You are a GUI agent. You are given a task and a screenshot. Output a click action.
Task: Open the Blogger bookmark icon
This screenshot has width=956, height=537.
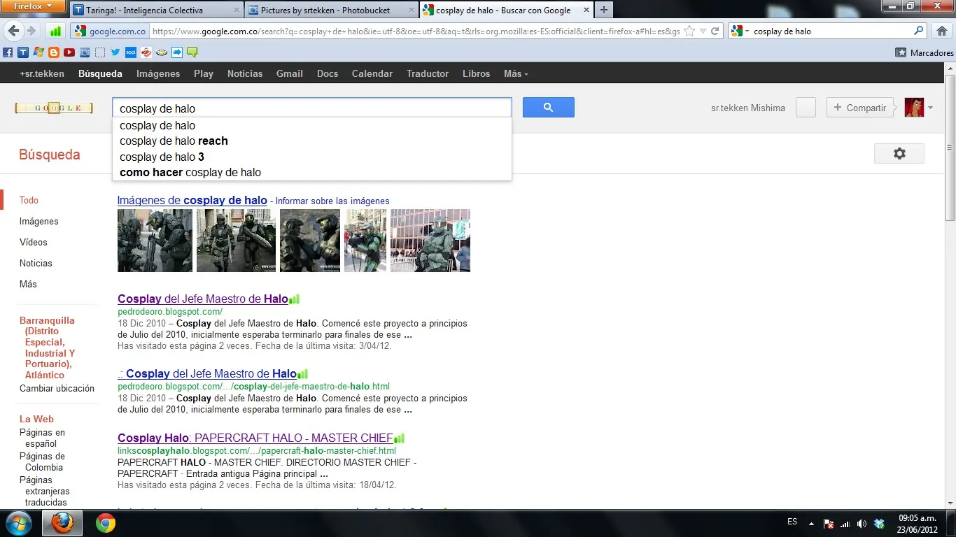coord(54,52)
